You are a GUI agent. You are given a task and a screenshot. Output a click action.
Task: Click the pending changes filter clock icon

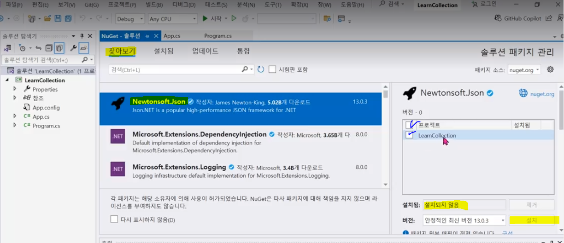[x=22, y=48]
